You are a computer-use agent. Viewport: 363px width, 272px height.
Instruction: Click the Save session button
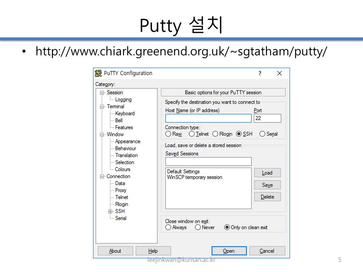coord(267,185)
